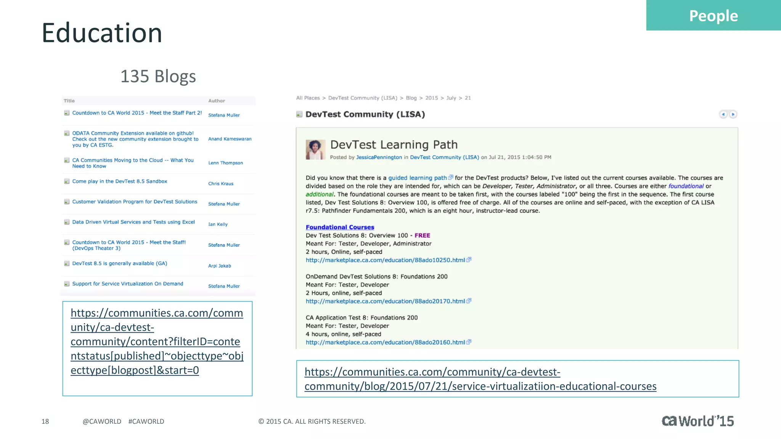The width and height of the screenshot is (781, 439).
Task: Click blog icon beside Come play in DevTest Sandbox
Action: click(x=67, y=181)
